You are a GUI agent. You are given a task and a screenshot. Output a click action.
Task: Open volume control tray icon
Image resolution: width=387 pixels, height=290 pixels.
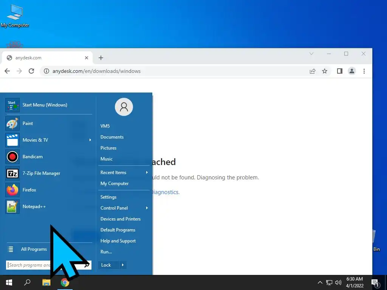pos(338,282)
